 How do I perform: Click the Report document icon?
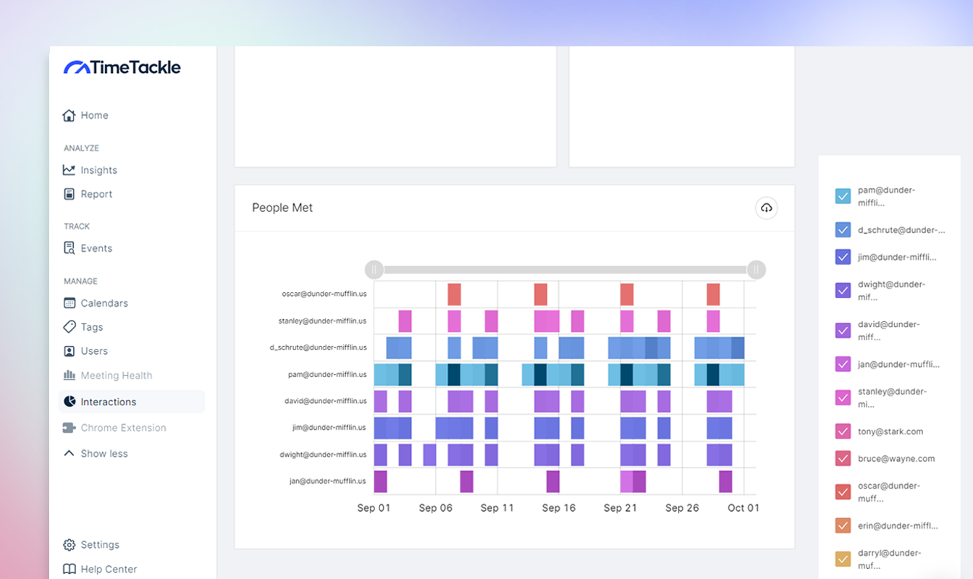[69, 194]
